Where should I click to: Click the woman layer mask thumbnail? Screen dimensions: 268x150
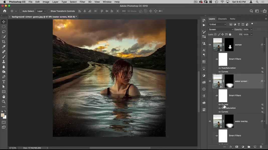pos(229,45)
